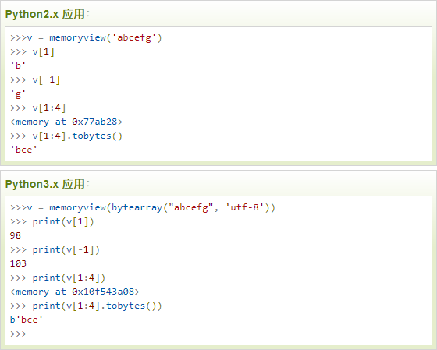The width and height of the screenshot is (437, 350).
Task: Click the 'print(v[1:4])' line
Action: [x=58, y=278]
